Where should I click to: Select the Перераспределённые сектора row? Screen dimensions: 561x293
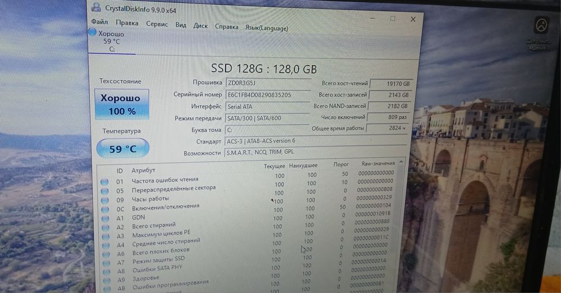click(x=248, y=187)
